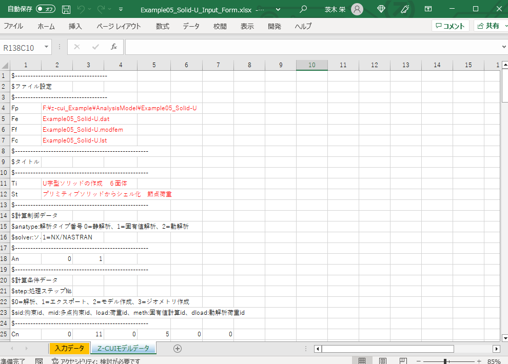Image resolution: width=508 pixels, height=364 pixels.
Task: Open the データ ribbon tab
Action: click(x=191, y=25)
